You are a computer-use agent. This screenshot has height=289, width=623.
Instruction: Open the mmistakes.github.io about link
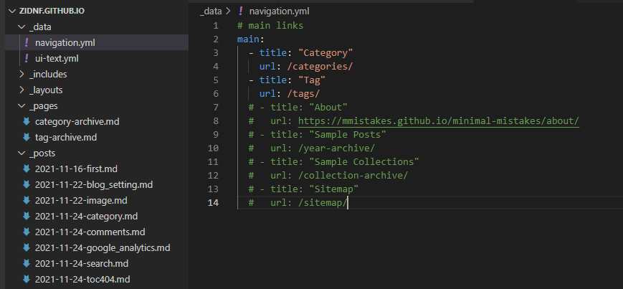pyautogui.click(x=439, y=121)
